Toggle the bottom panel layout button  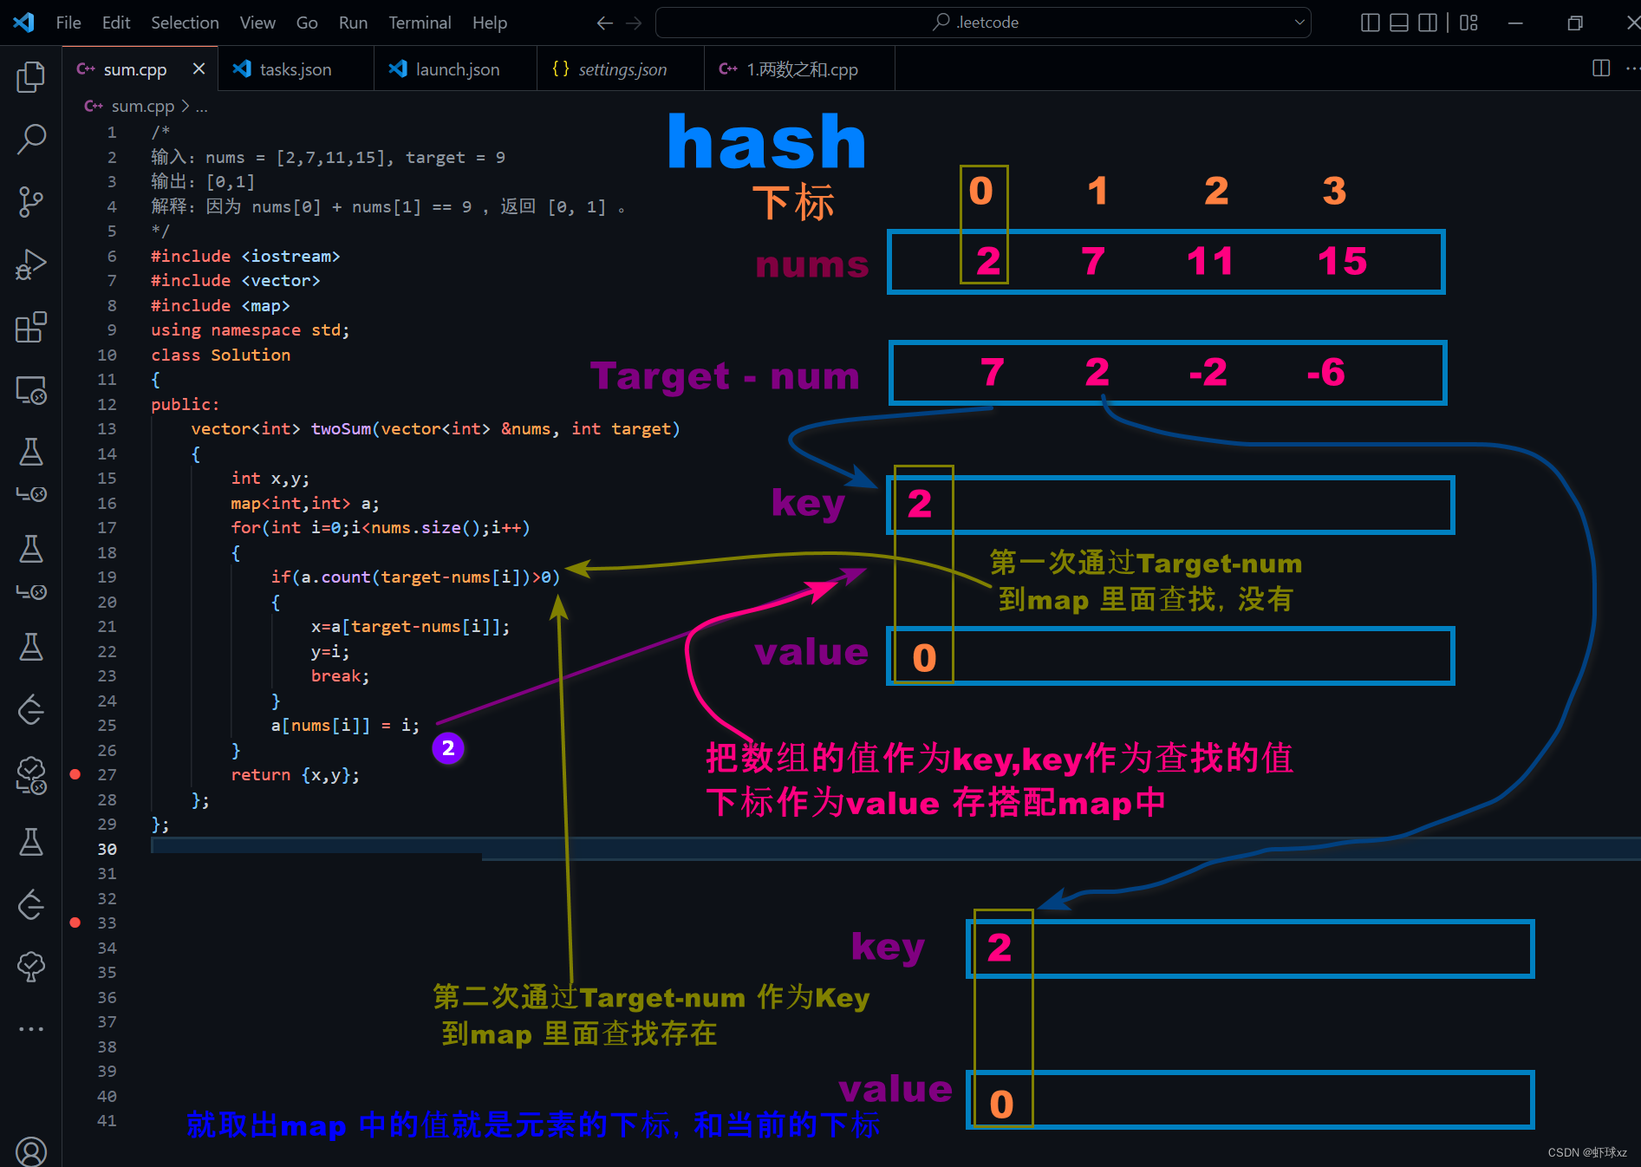pyautogui.click(x=1399, y=23)
